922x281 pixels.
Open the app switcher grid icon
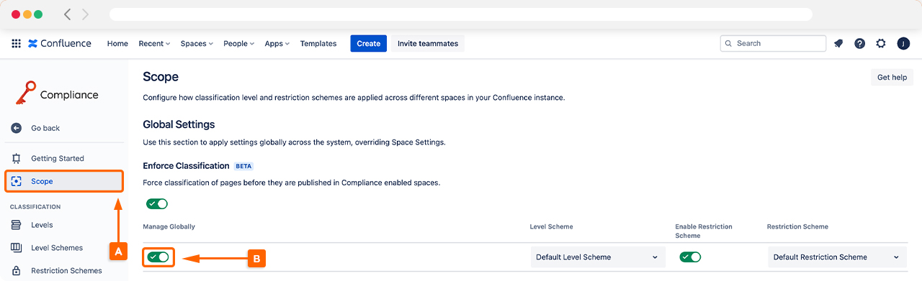coord(16,43)
